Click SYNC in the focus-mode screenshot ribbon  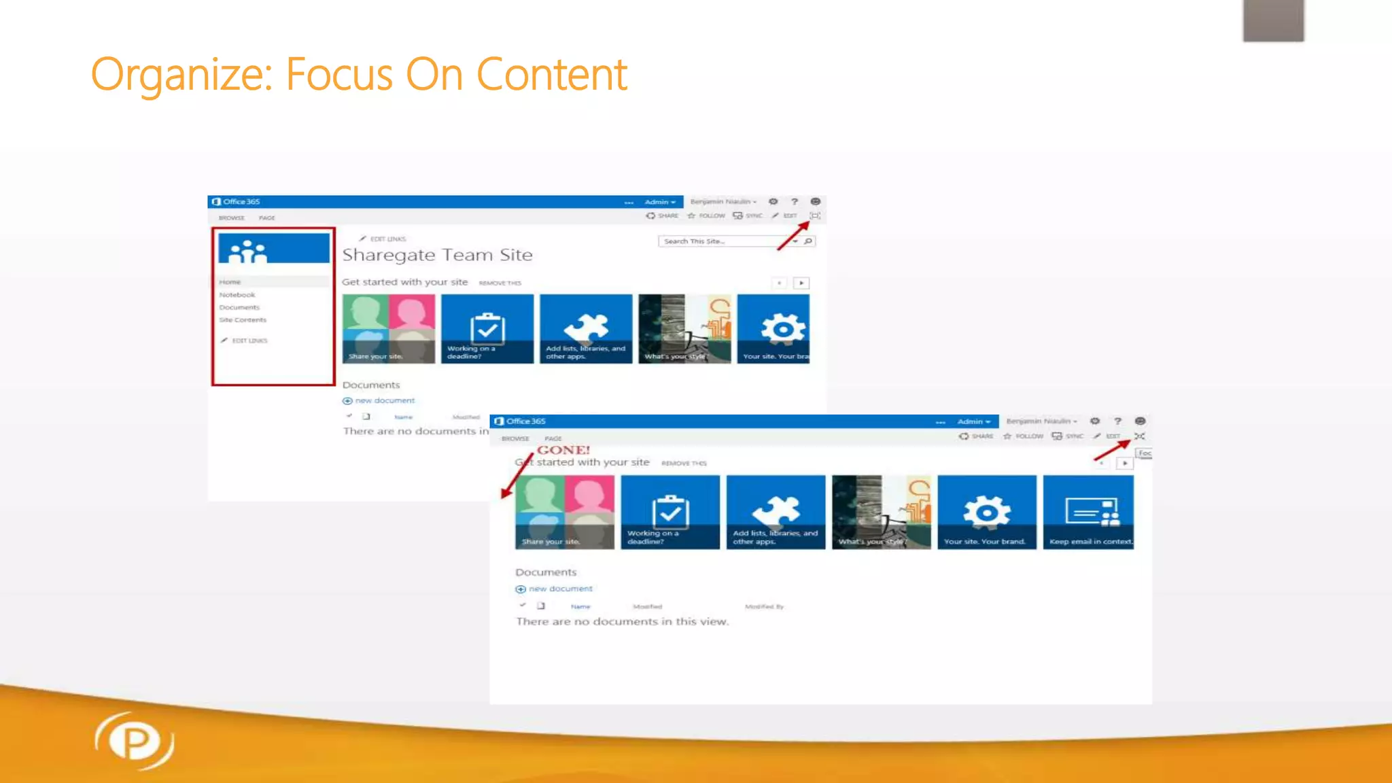pyautogui.click(x=1068, y=436)
